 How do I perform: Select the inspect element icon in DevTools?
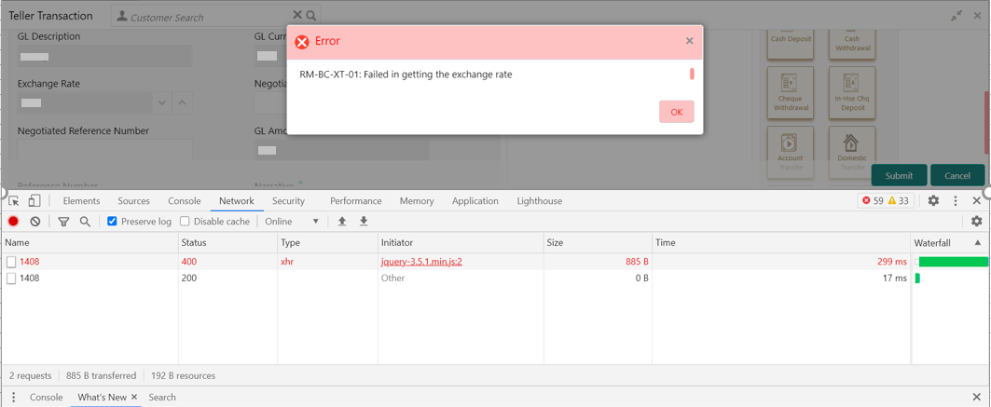pyautogui.click(x=14, y=200)
